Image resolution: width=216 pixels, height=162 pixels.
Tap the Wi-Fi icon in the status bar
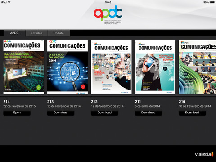click(9, 2)
